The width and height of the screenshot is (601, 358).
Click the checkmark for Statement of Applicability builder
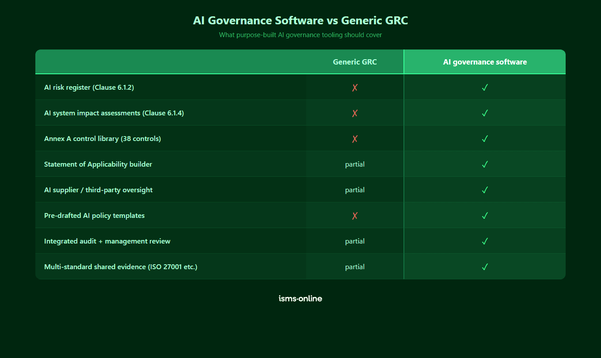(x=485, y=164)
